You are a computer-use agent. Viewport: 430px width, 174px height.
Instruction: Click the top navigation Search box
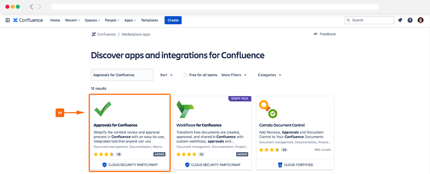(370, 20)
